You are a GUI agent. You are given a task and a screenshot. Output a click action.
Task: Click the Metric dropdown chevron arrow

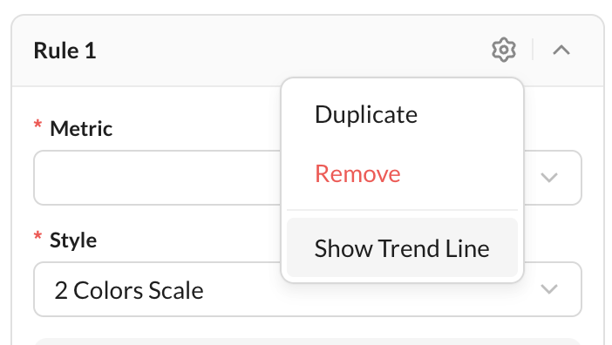548,178
